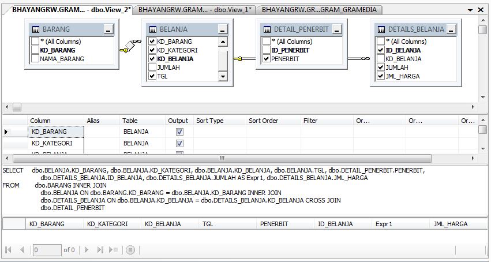
Task: Click the BELANJA table grid icon
Action: click(153, 29)
